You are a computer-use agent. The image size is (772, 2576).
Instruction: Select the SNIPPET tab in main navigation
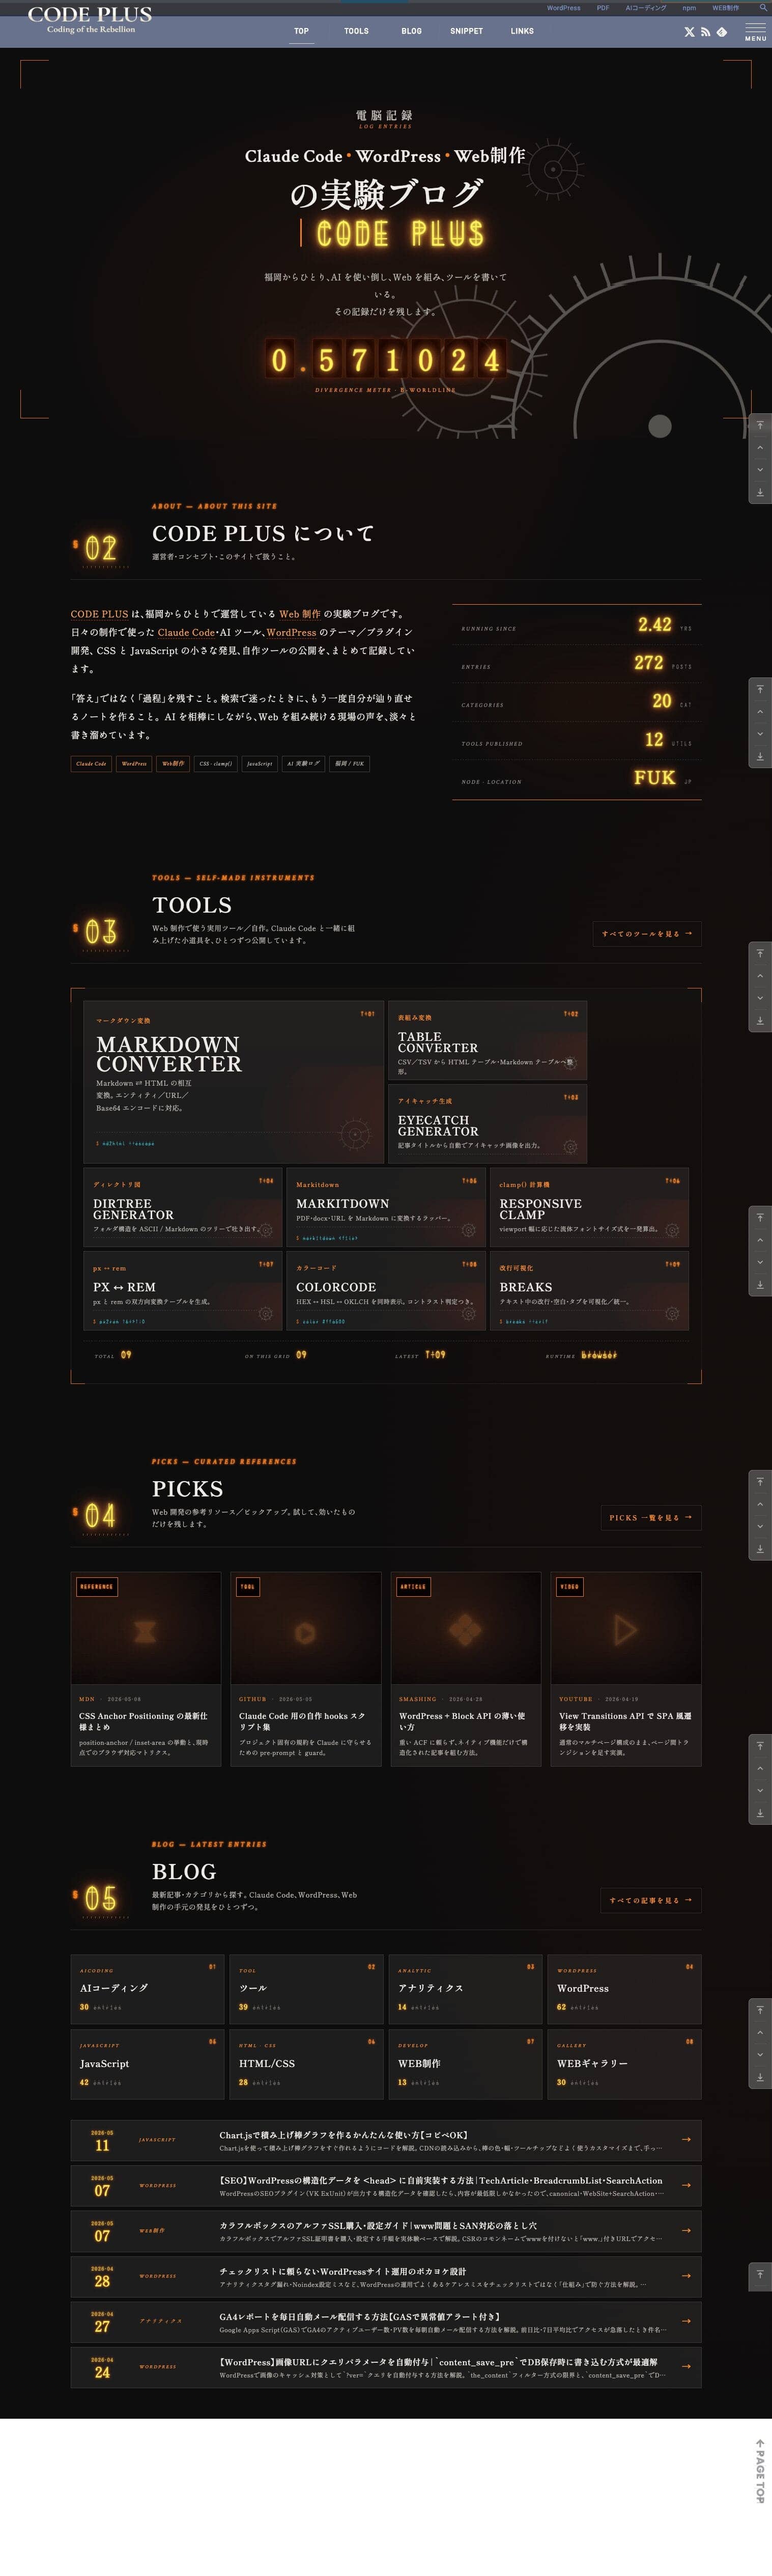466,31
